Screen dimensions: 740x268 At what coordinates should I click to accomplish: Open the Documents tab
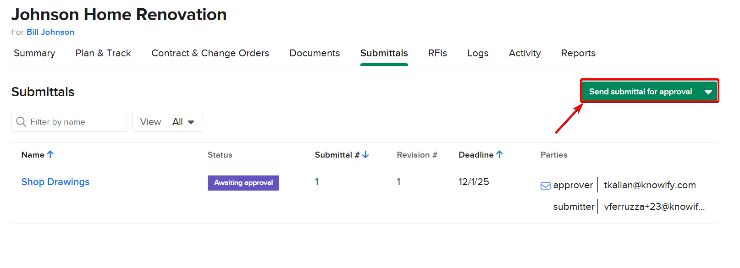click(x=315, y=53)
